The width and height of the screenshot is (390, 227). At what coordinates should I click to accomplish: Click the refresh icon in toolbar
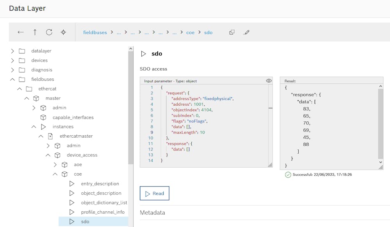point(49,32)
